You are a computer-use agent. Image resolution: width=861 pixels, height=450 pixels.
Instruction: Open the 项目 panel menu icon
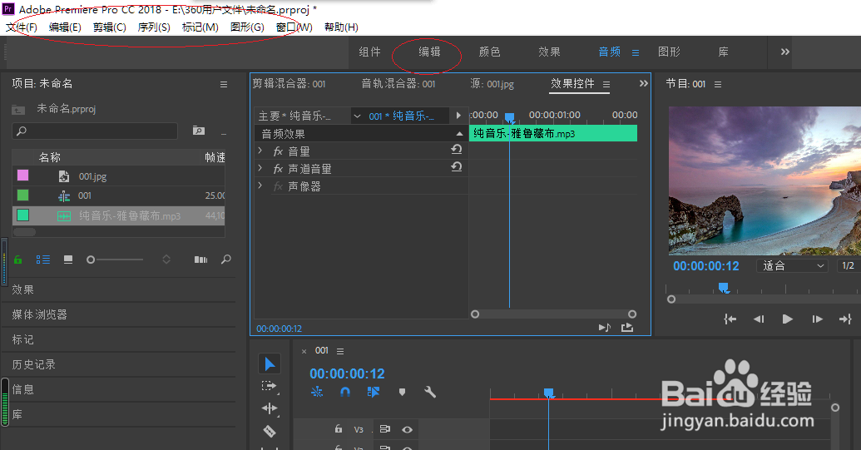pos(224,85)
